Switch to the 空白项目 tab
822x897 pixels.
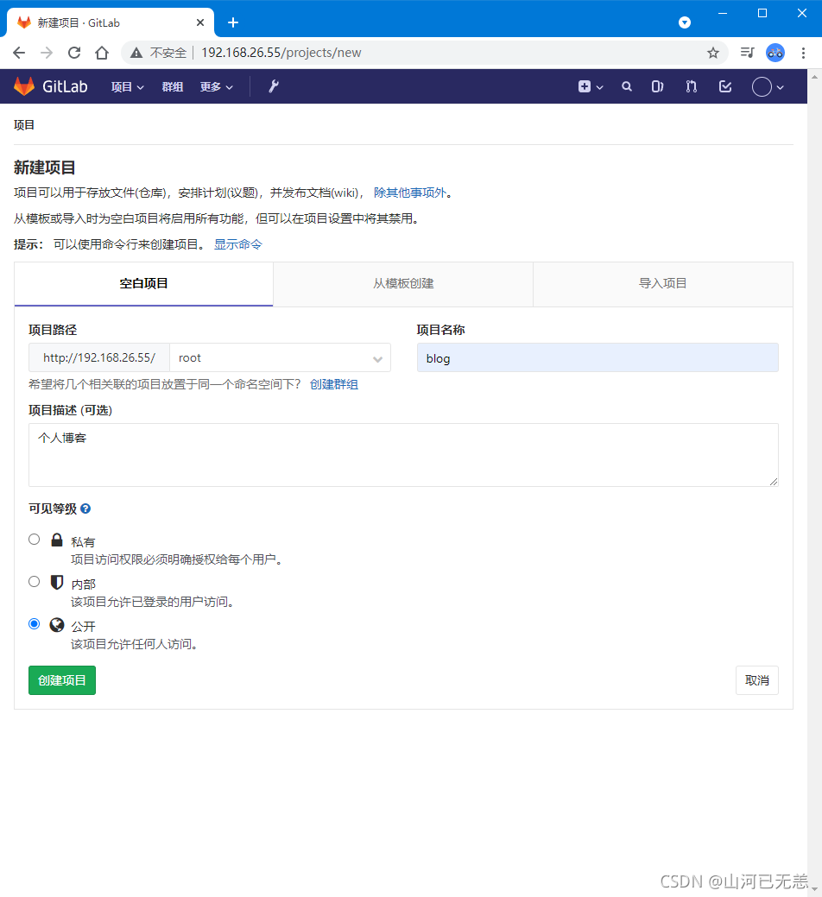coord(143,284)
